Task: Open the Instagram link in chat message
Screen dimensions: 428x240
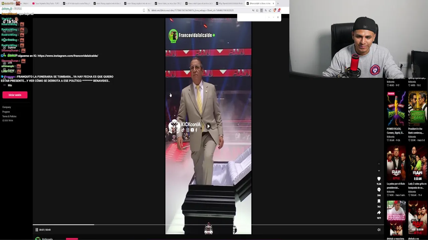Action: tap(68, 56)
